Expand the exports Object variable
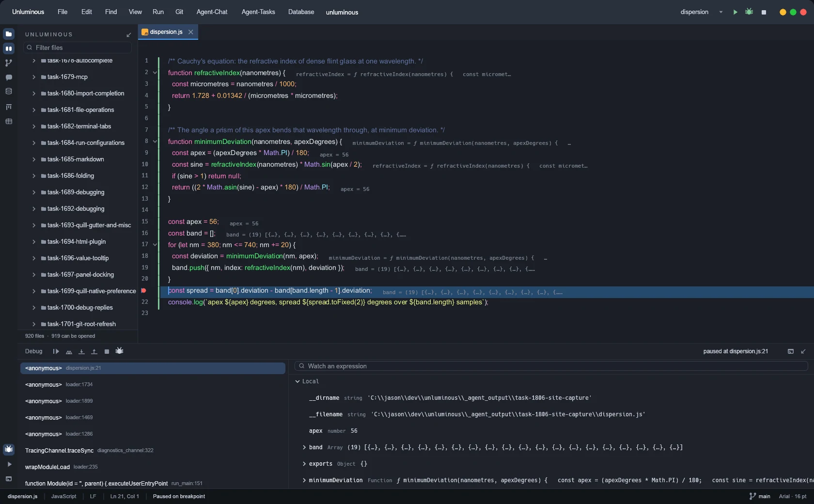Viewport: 814px width, 504px height. [x=304, y=464]
